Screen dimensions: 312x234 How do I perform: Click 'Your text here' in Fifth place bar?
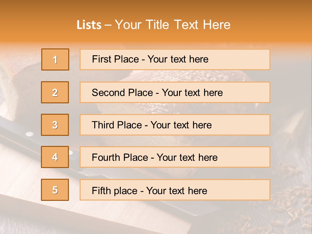[x=177, y=191]
